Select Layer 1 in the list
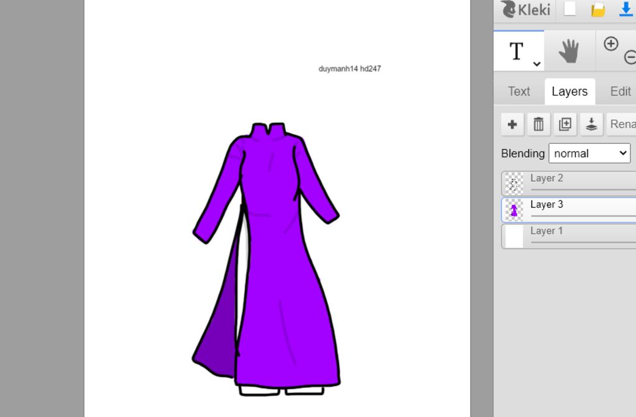This screenshot has height=417, width=636. 569,236
